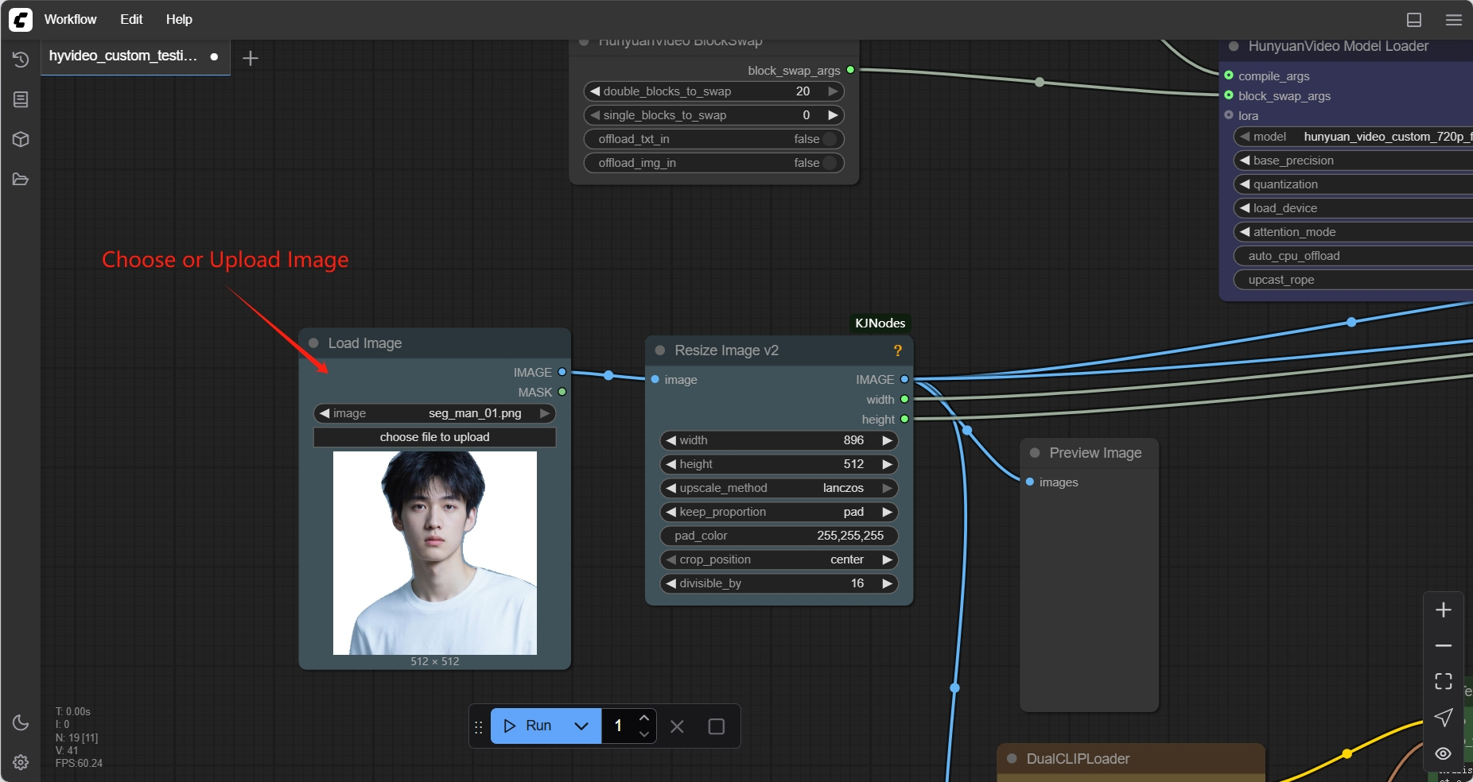Open the queue history sidebar icon
The image size is (1473, 782).
[x=21, y=60]
